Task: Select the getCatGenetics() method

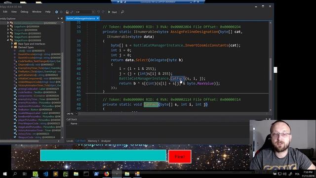Action: (38, 75)
